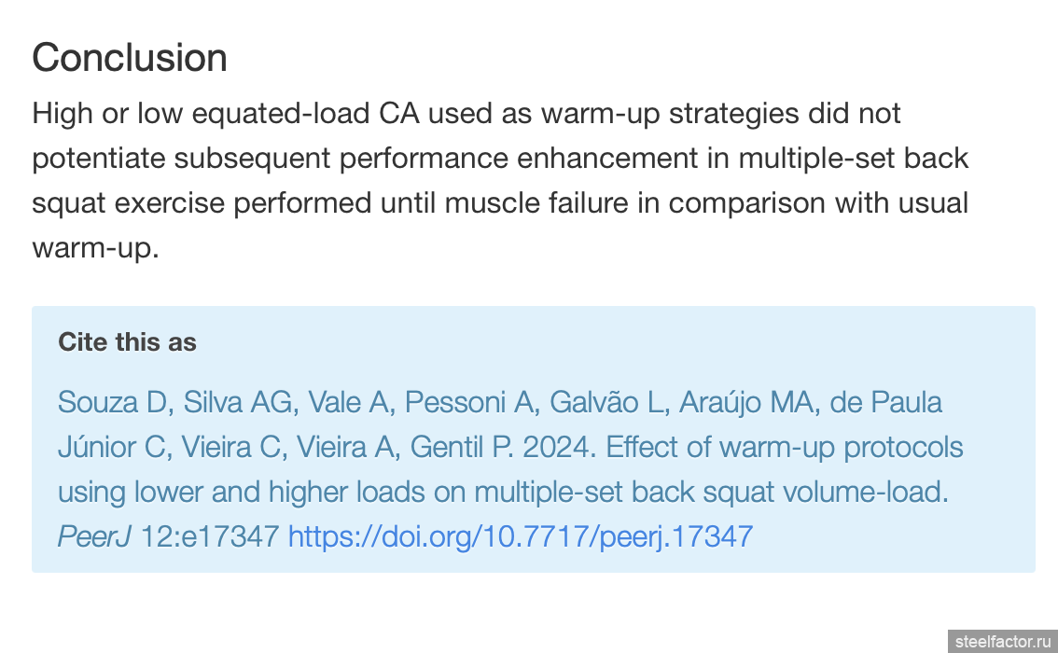Click author name Araújo MA
This screenshot has width=1058, height=653.
(748, 403)
